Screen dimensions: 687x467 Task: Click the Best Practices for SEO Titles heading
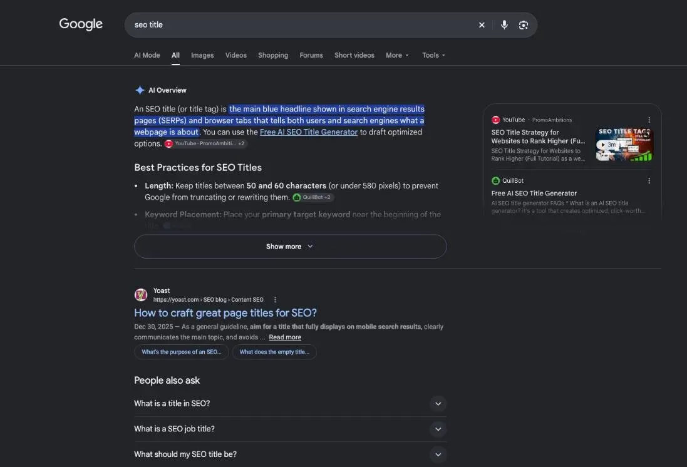198,167
